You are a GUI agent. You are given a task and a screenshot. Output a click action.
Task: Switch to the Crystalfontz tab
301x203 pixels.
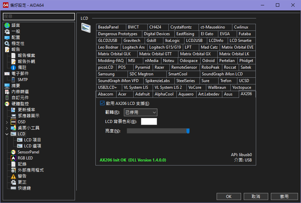coord(184,27)
